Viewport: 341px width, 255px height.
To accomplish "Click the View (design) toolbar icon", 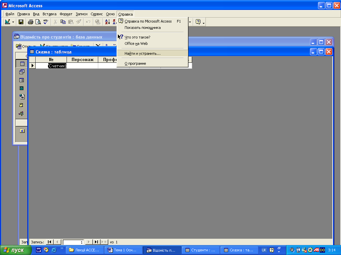I will click(x=8, y=22).
